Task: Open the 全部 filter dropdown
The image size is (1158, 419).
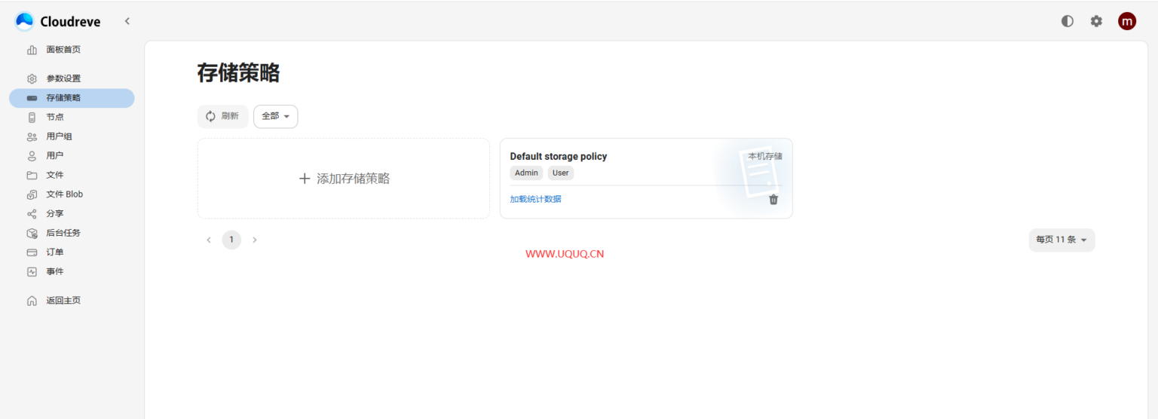Action: tap(276, 116)
